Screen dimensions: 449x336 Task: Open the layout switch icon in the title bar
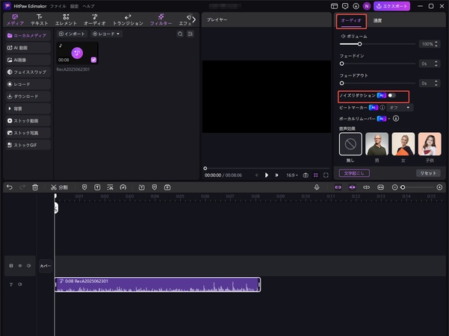click(334, 6)
